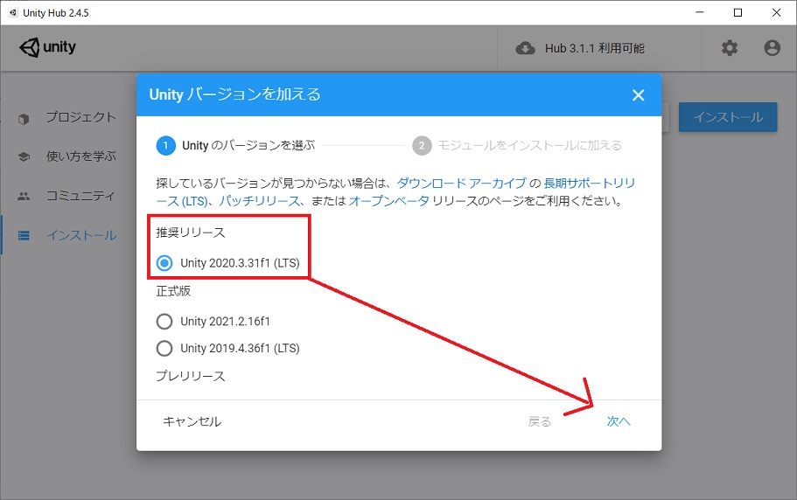Click the プロジェクト cube icon in sidebar
Image resolution: width=797 pixels, height=500 pixels.
pos(24,119)
